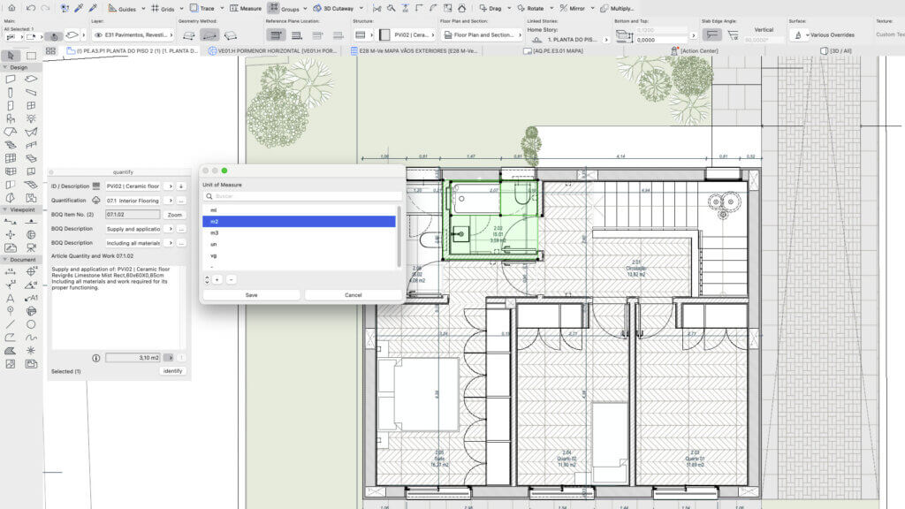Choose the Circle tool in the toolbox
The width and height of the screenshot is (905, 509).
point(31,324)
